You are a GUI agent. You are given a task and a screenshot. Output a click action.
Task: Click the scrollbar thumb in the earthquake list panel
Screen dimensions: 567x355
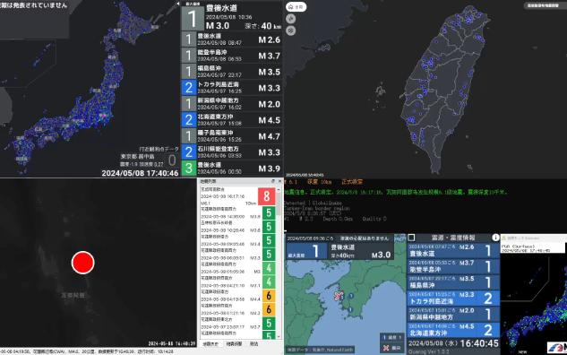click(x=279, y=203)
